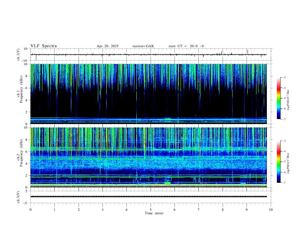
Task: Click the 'ch.1(V)' waveform axis label
Action: click(x=18, y=55)
